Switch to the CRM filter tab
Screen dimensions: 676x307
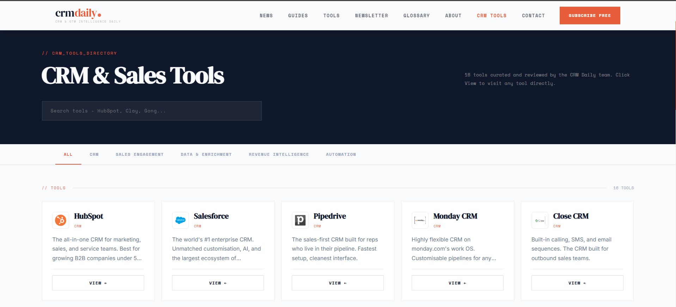coord(94,154)
